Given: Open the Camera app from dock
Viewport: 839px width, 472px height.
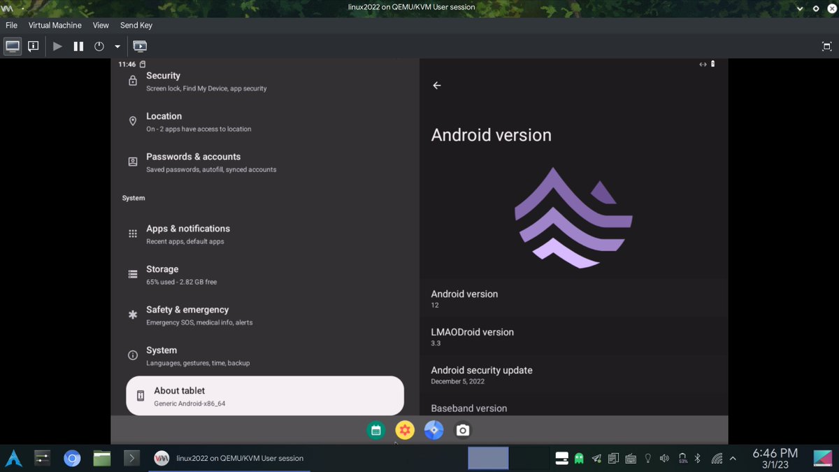Looking at the screenshot, I should [x=462, y=431].
